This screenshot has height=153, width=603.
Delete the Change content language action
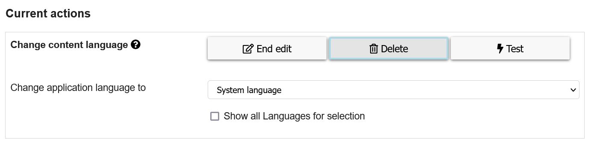[x=388, y=48]
